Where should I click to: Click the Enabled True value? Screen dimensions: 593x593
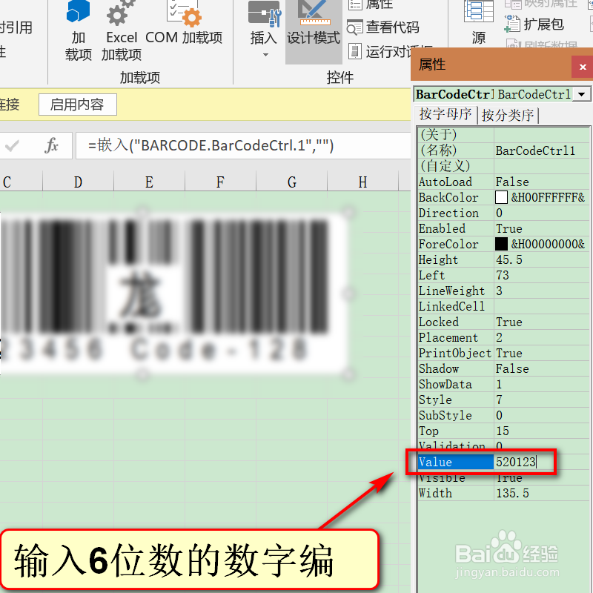(542, 228)
